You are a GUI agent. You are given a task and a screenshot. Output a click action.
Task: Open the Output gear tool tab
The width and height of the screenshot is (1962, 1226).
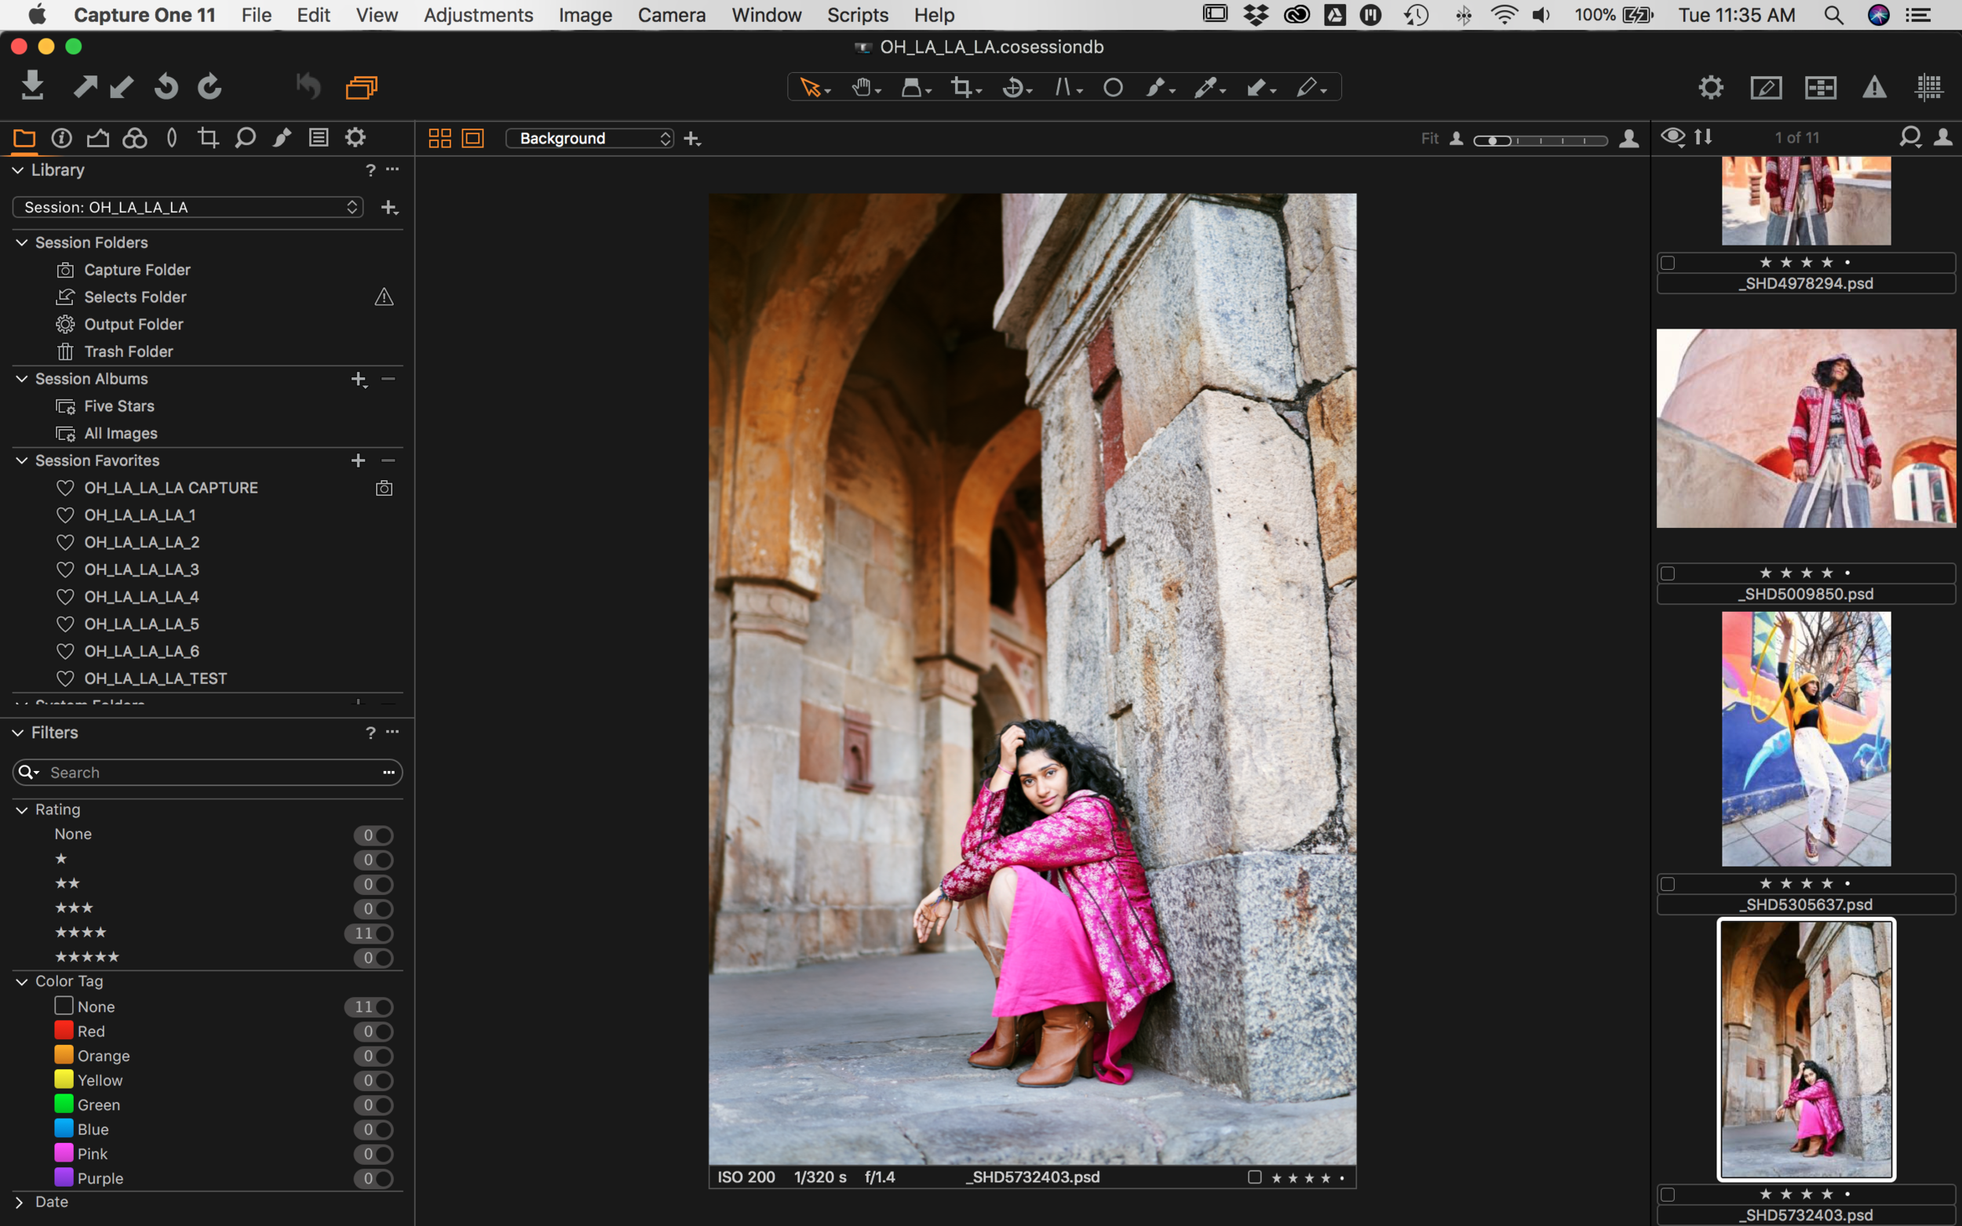click(x=356, y=138)
